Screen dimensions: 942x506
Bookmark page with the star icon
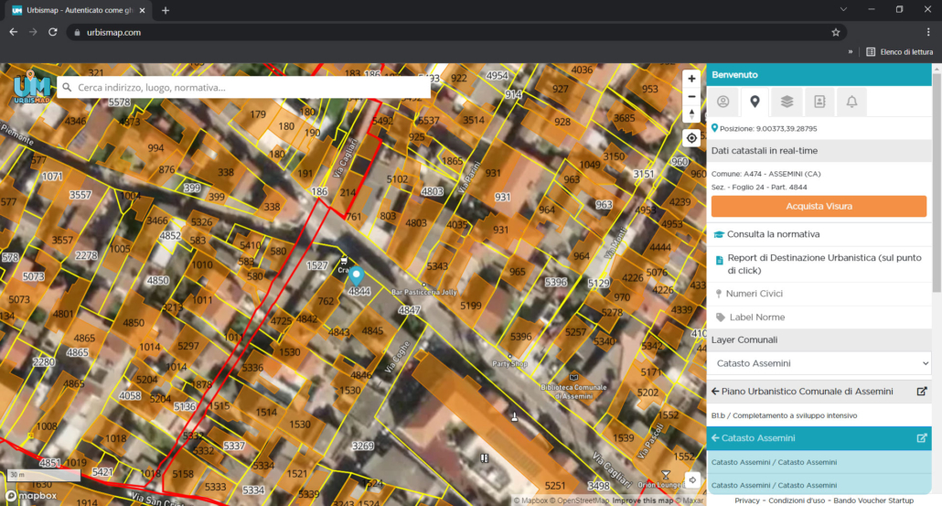[836, 32]
